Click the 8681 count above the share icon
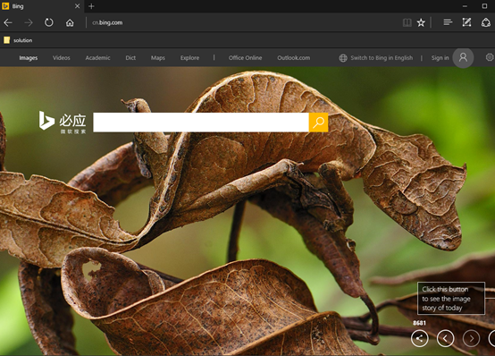495x356 pixels. point(419,323)
